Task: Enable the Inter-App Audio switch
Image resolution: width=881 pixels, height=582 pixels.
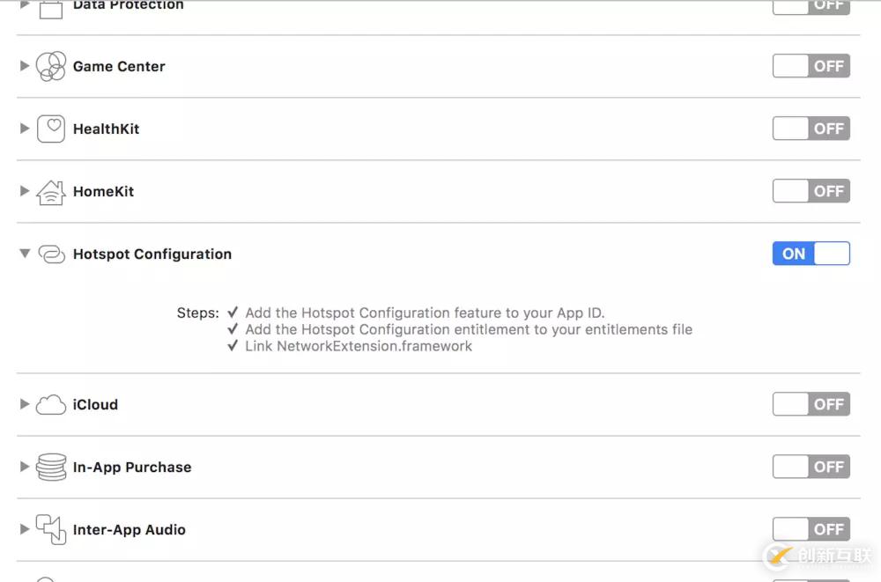Action: pyautogui.click(x=811, y=529)
